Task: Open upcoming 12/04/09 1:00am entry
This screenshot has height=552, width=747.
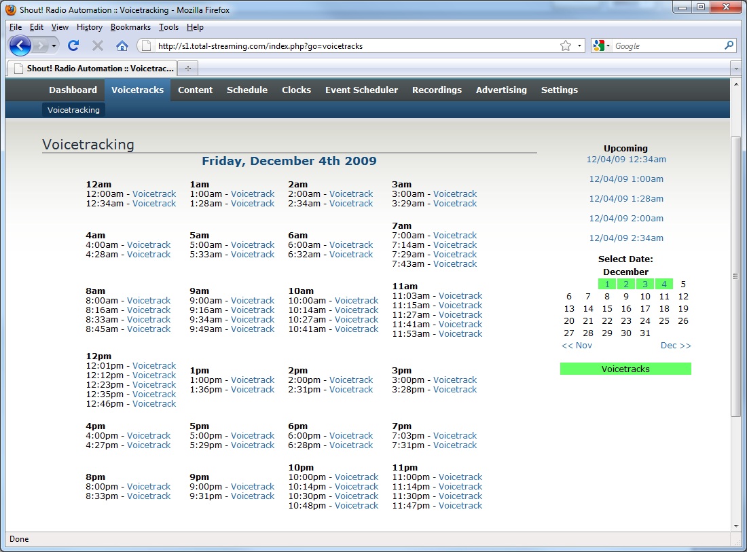Action: tap(626, 179)
